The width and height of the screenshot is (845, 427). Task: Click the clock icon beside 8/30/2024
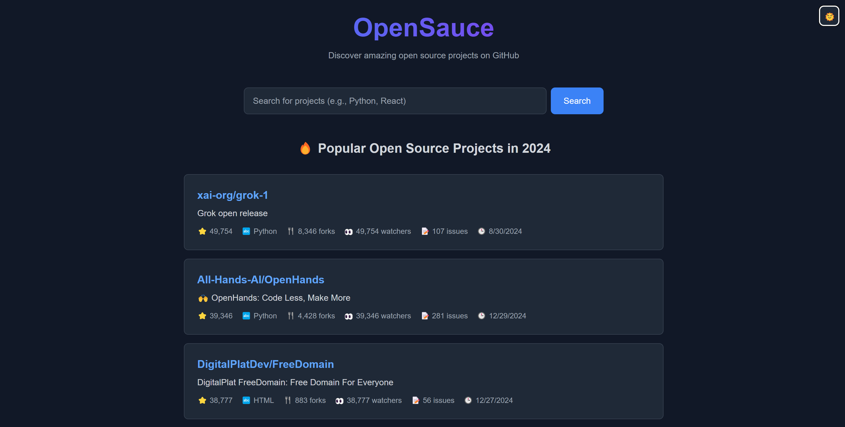[x=481, y=231]
